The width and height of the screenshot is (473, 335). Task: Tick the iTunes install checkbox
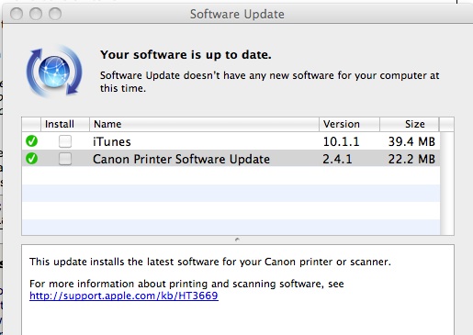(65, 141)
